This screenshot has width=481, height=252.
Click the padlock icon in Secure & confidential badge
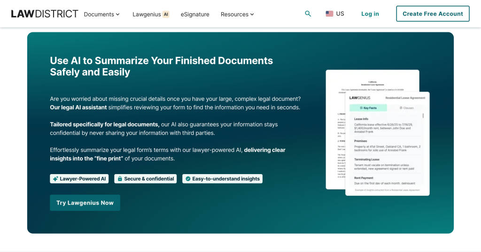click(x=120, y=179)
